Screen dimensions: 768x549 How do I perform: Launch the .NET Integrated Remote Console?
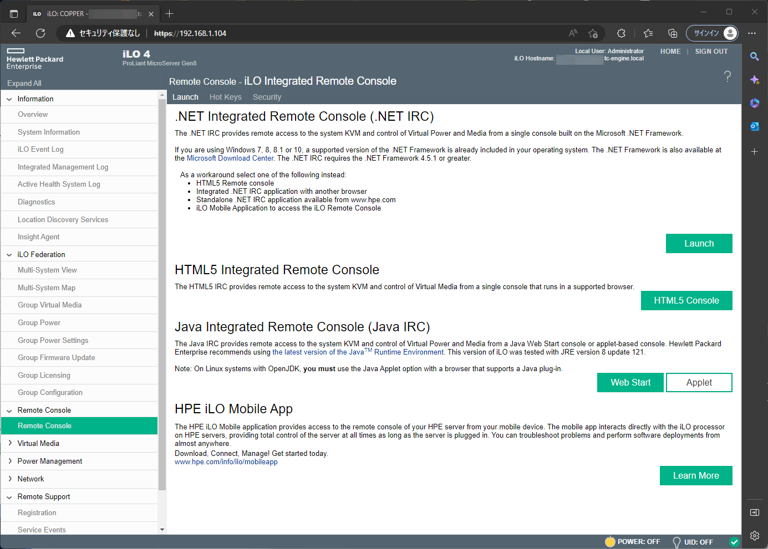pyautogui.click(x=699, y=243)
